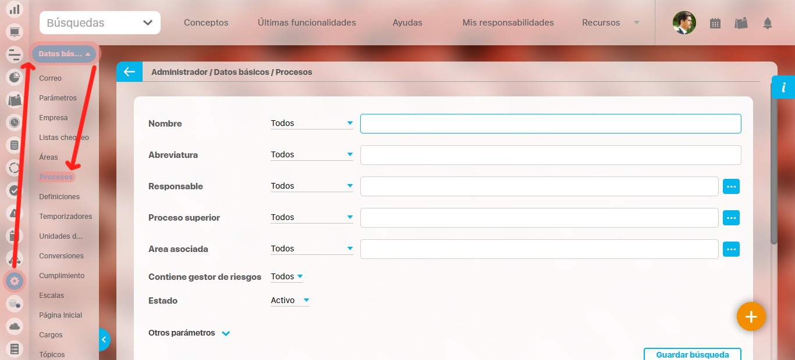Click into the Area asociada text field
This screenshot has height=360, width=795.
539,249
